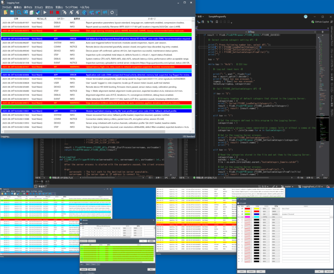Open search with the magnifier icon
The image size is (334, 274).
[x=19, y=12]
